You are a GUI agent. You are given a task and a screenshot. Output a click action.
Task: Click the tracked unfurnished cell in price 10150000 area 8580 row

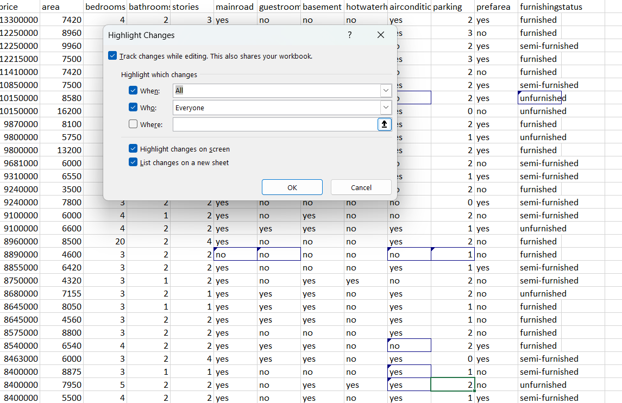(x=539, y=98)
